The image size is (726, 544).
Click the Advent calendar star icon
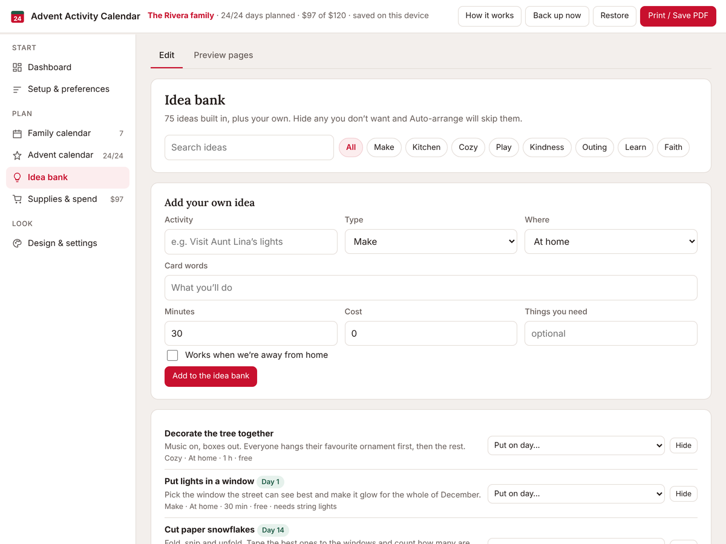17,155
